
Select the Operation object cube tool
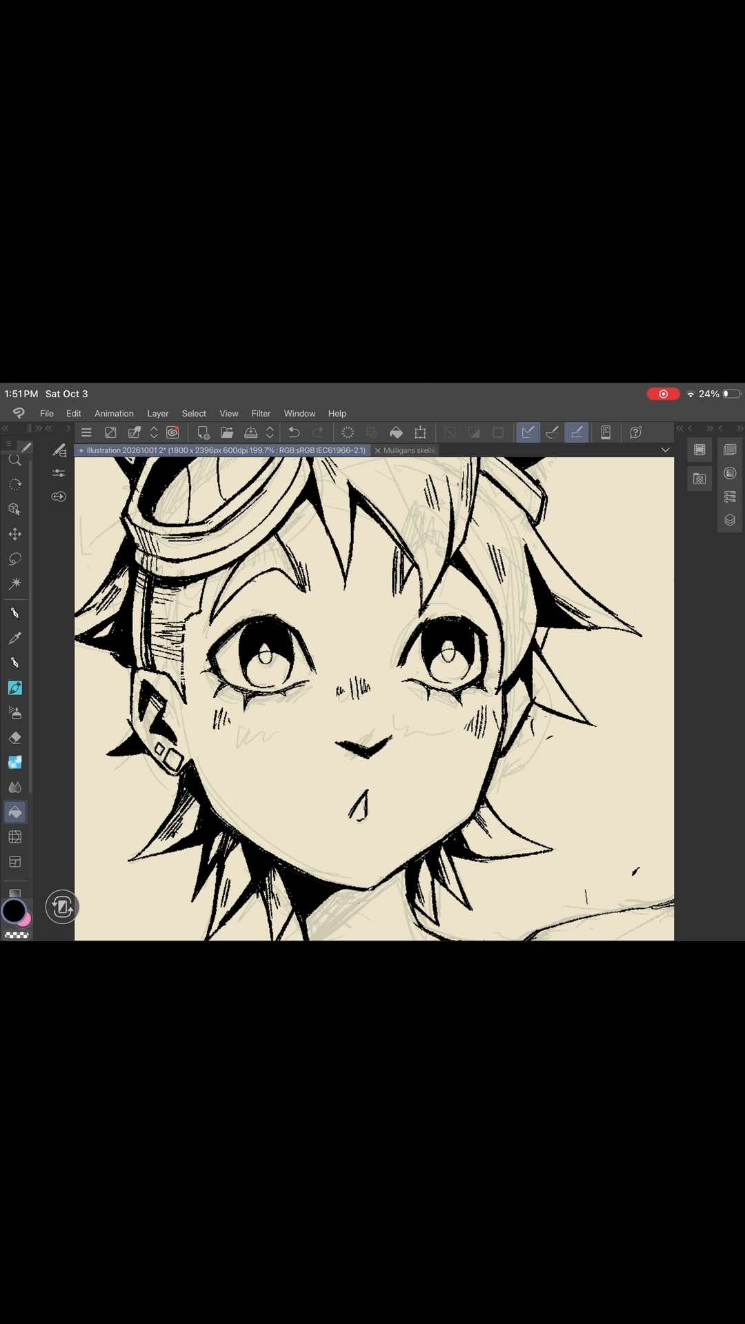[x=14, y=510]
